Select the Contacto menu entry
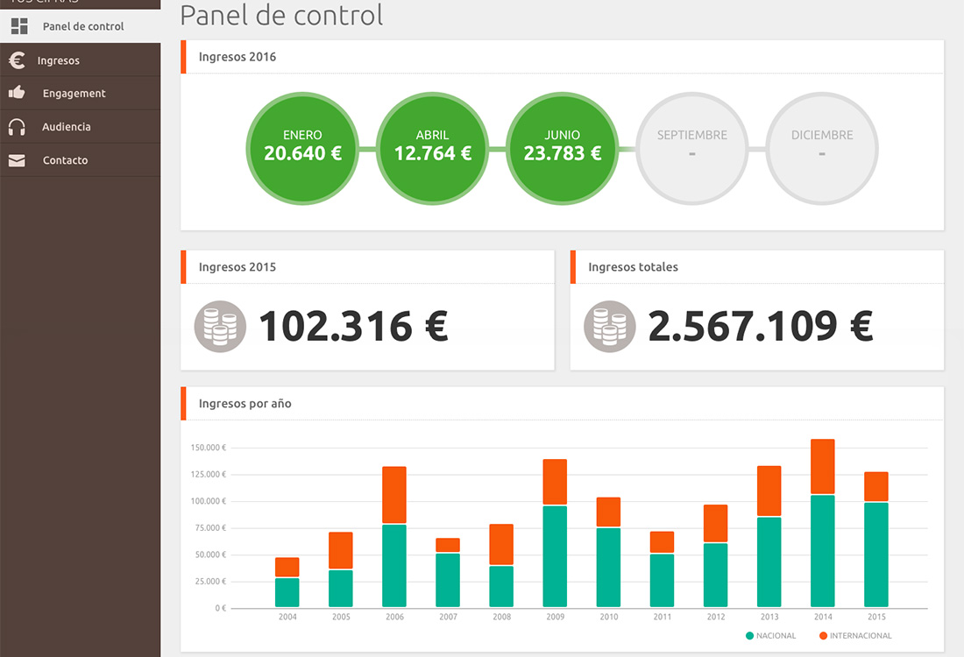This screenshot has height=657, width=964. point(65,160)
